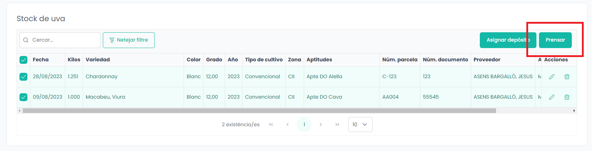Viewport: 592px width, 151px height.
Task: Uncheck the 09/08/2023 Macabeu row
Action: point(23,97)
